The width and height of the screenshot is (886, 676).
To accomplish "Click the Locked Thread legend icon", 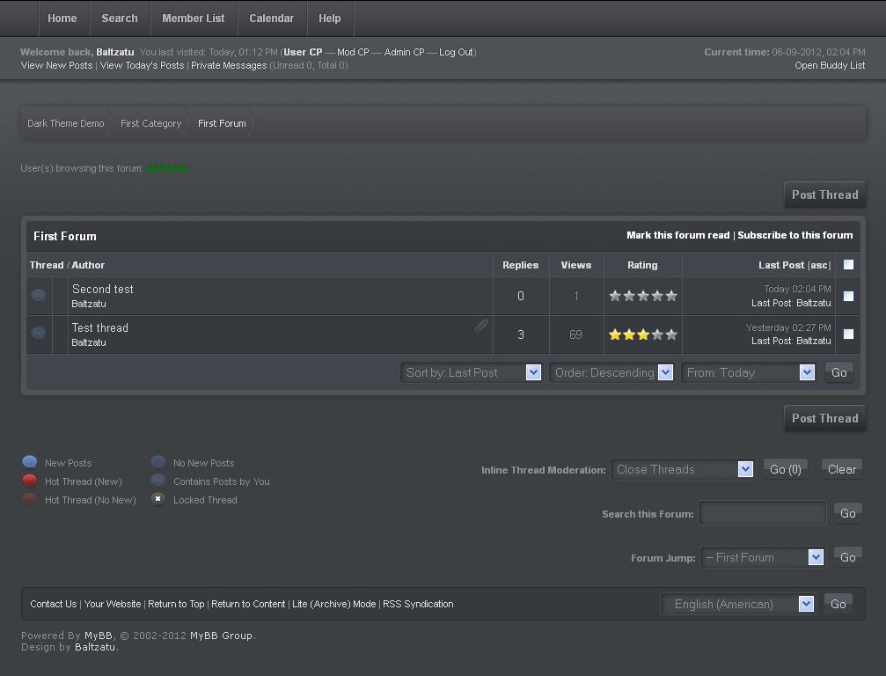I will pos(158,499).
